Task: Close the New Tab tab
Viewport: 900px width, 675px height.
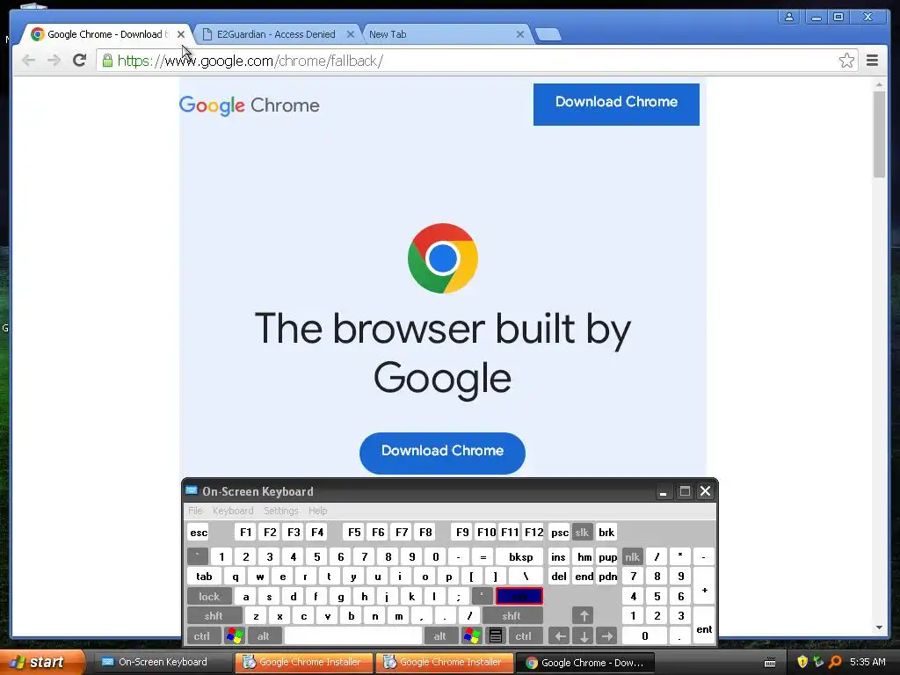Action: coord(520,34)
